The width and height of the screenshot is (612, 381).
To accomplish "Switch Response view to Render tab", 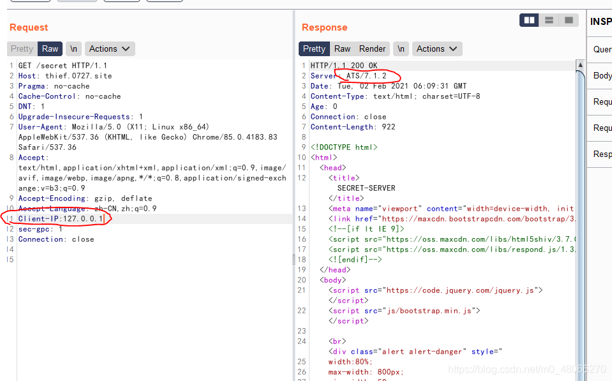I will 372,49.
